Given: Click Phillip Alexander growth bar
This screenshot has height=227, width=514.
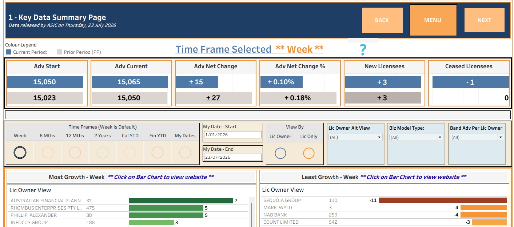Looking at the screenshot, I should pyautogui.click(x=166, y=215).
